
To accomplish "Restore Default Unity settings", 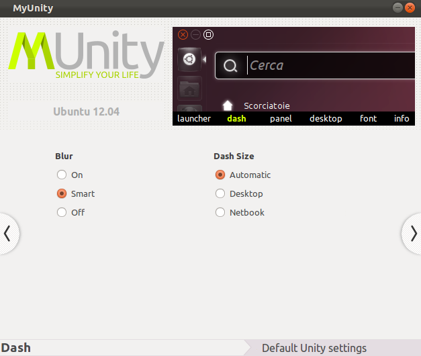I will click(314, 348).
